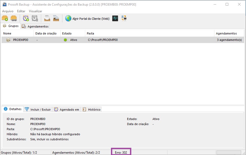Image resolution: width=246 pixels, height=155 pixels.
Task: Click the box icon beside PROEMP00 row
Action: click(8, 40)
